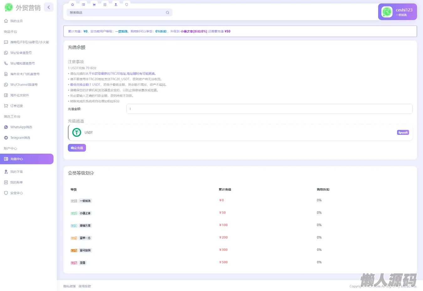Viewport: 423px width, 291px height.
Task: Click the wallet icon in top toolbar
Action: click(x=83, y=5)
